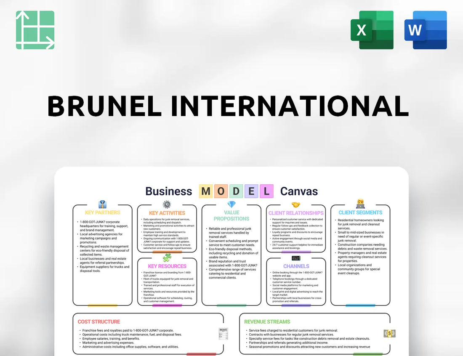463x356 pixels.
Task: Click the VALUE PROPOSITIONS heading
Action: 231,216
